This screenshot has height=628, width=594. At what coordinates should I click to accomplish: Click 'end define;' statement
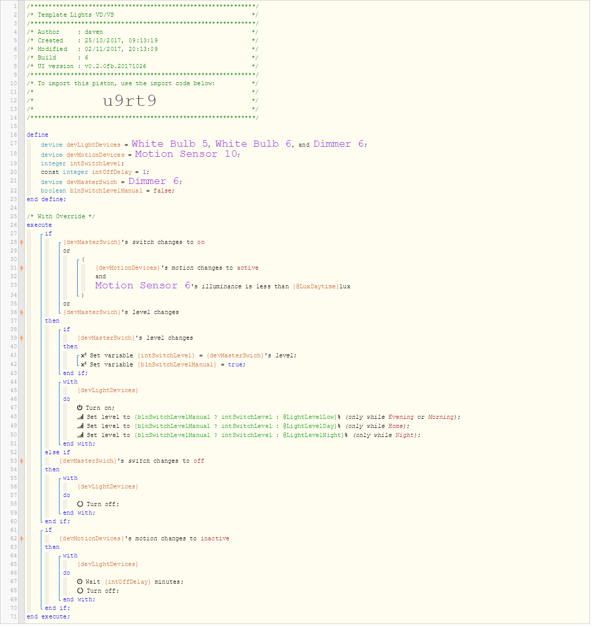[x=46, y=200]
